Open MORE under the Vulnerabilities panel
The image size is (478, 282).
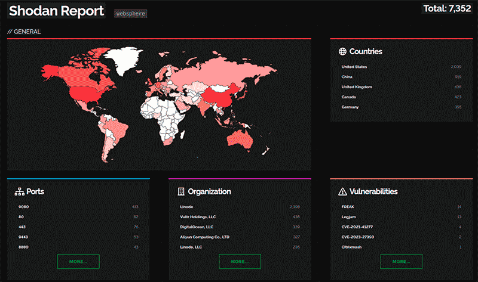pyautogui.click(x=401, y=261)
